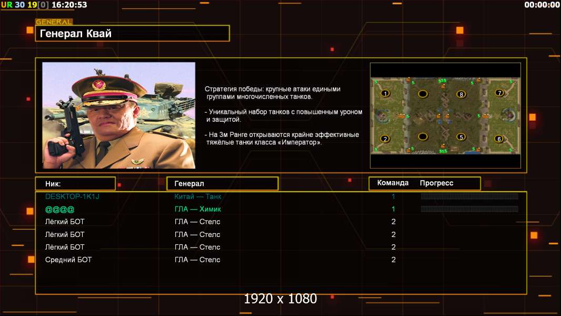Click the Стратегия победы description text
The height and width of the screenshot is (316, 561).
(273, 93)
